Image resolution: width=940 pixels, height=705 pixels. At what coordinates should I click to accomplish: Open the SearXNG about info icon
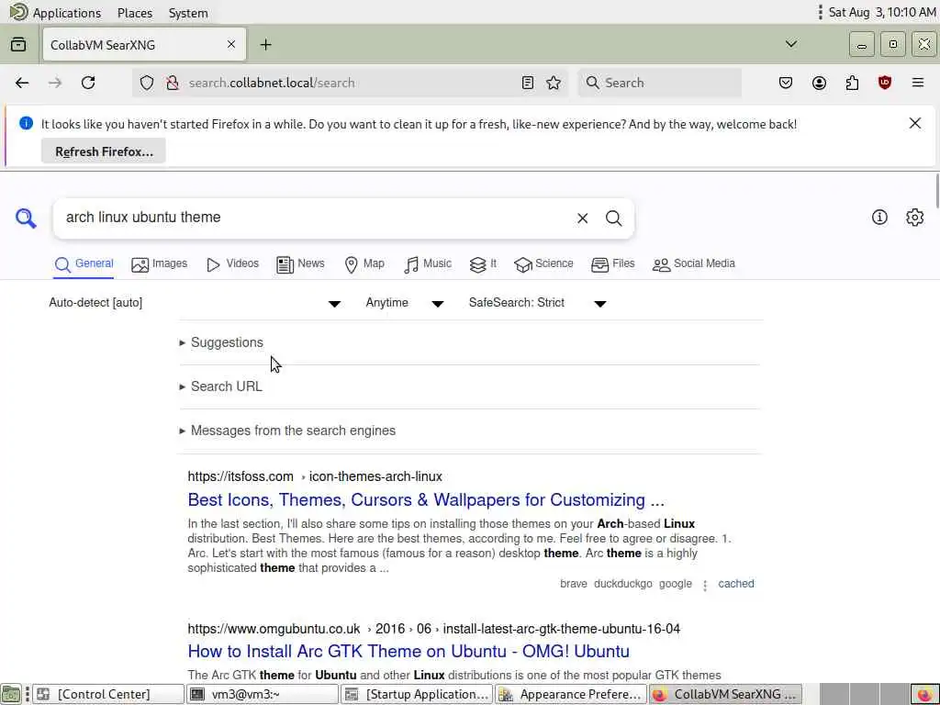879,217
